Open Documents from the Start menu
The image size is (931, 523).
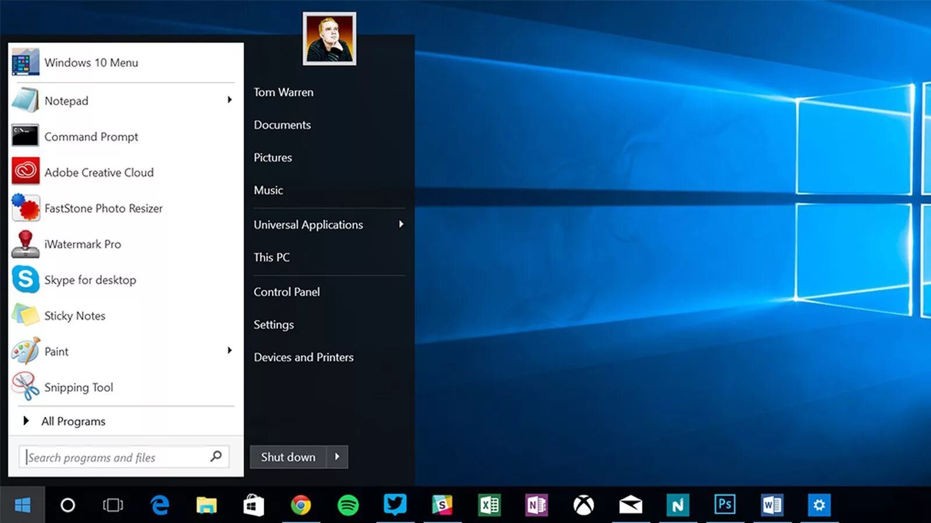pyautogui.click(x=282, y=124)
